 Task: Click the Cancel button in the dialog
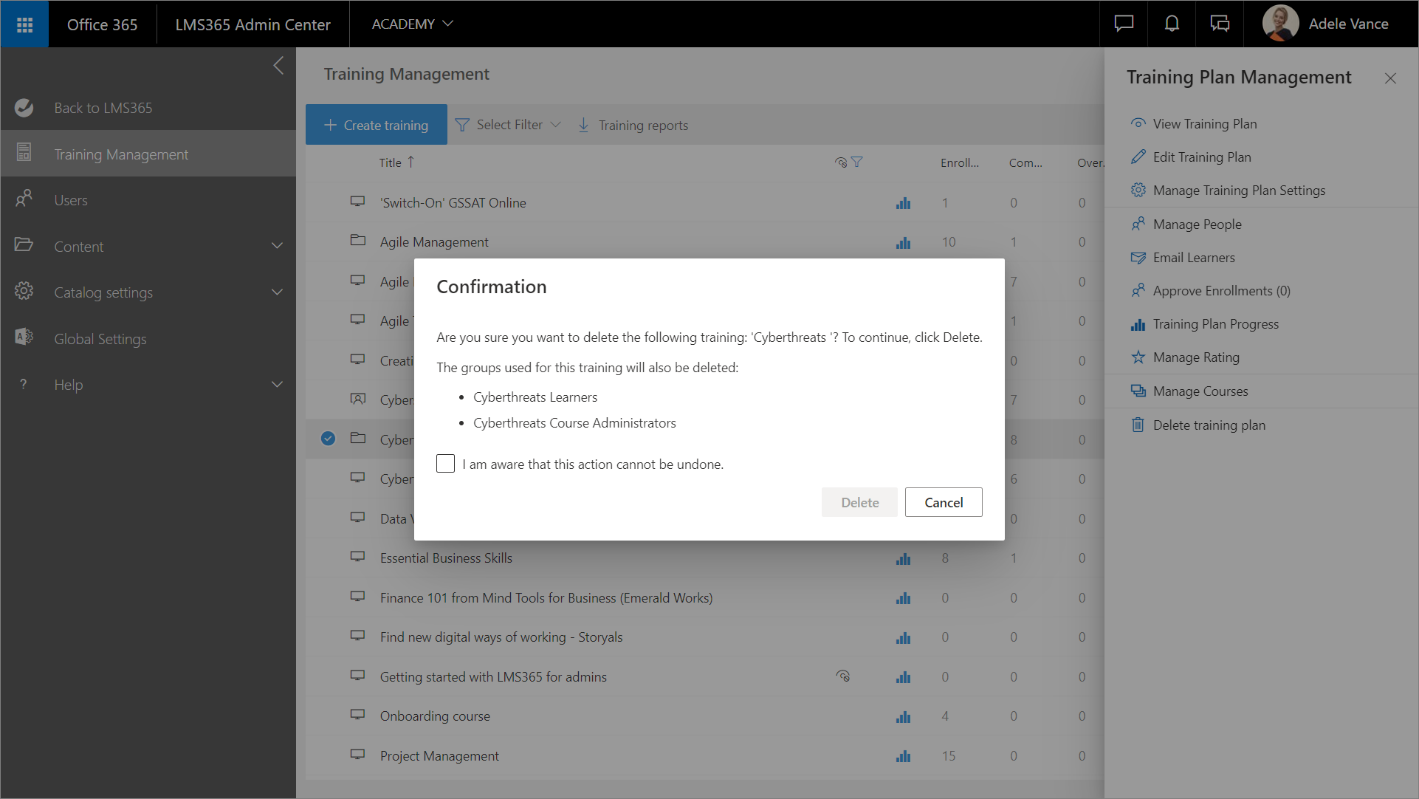(943, 502)
